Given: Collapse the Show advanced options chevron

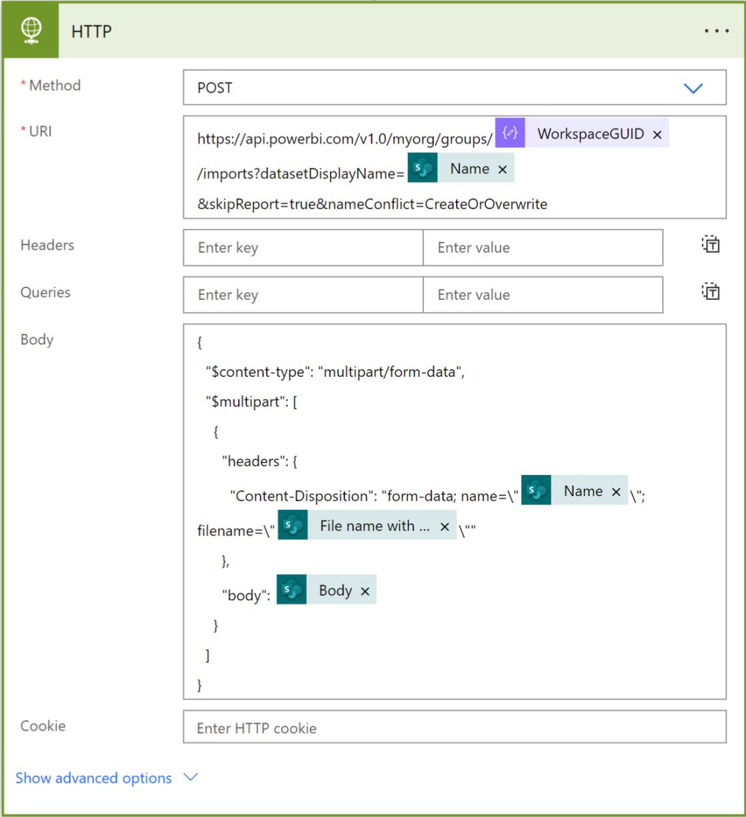Looking at the screenshot, I should pos(190,777).
